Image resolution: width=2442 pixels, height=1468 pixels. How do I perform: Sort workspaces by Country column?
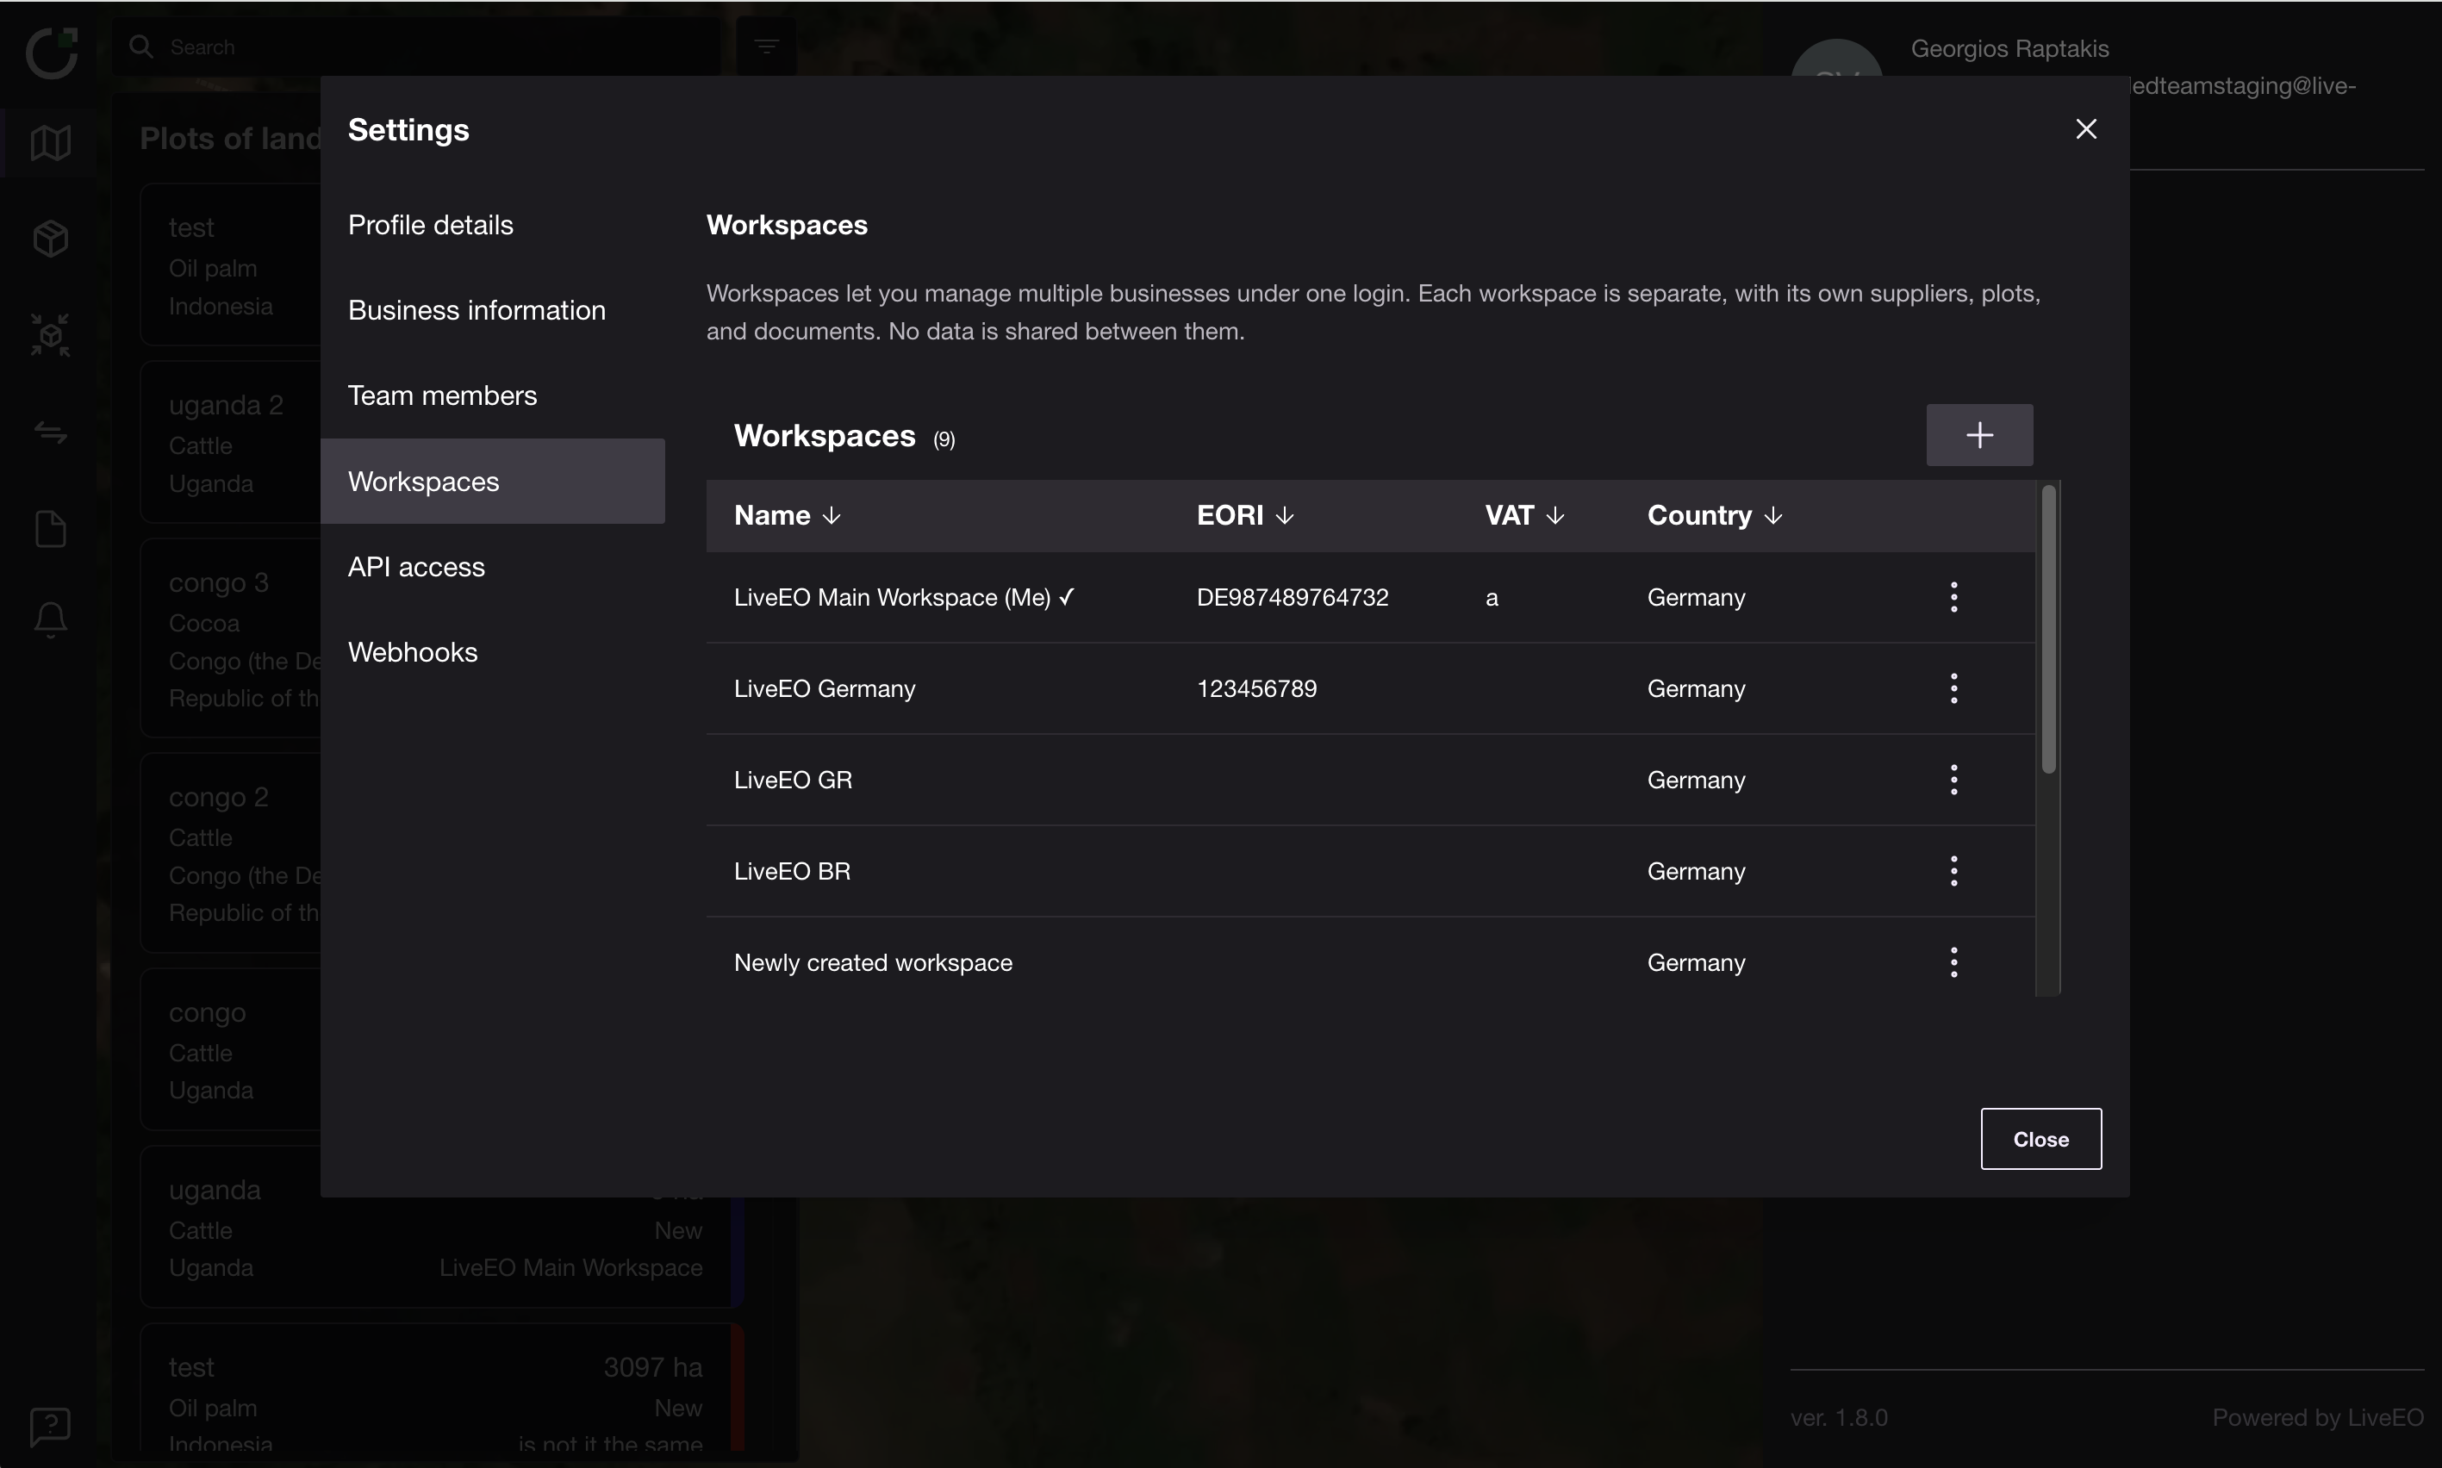[1714, 515]
